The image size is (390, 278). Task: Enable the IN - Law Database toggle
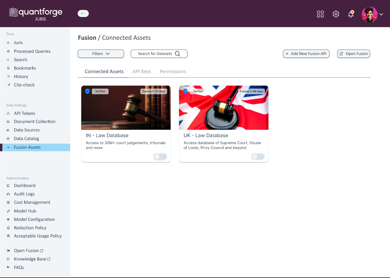pyautogui.click(x=160, y=157)
